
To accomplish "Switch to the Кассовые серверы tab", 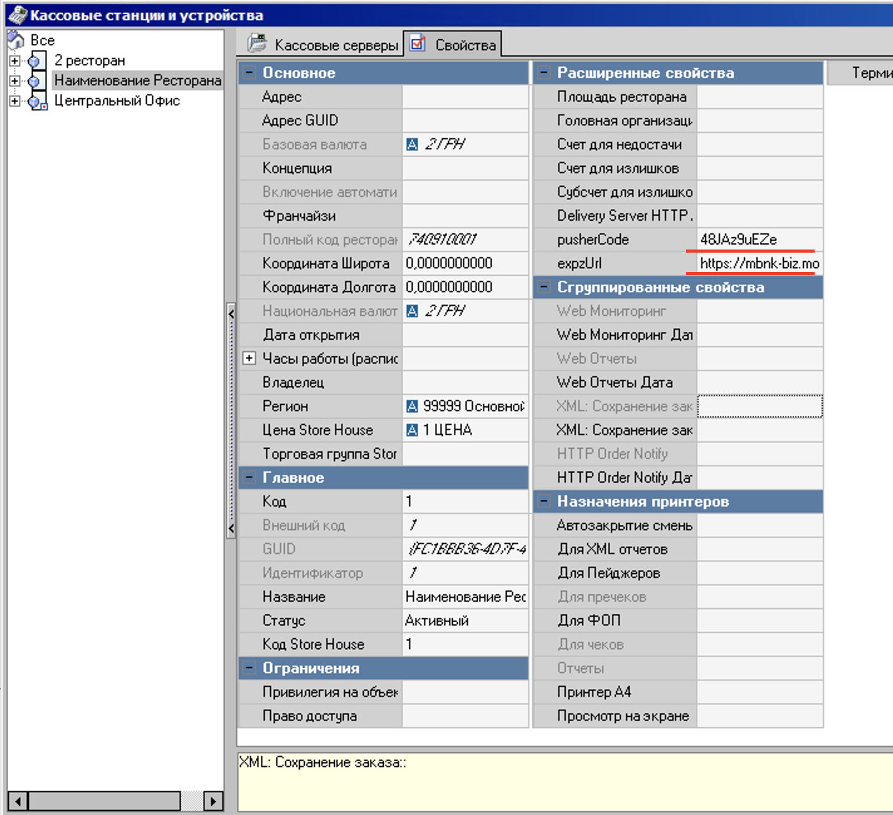I will pyautogui.click(x=336, y=45).
